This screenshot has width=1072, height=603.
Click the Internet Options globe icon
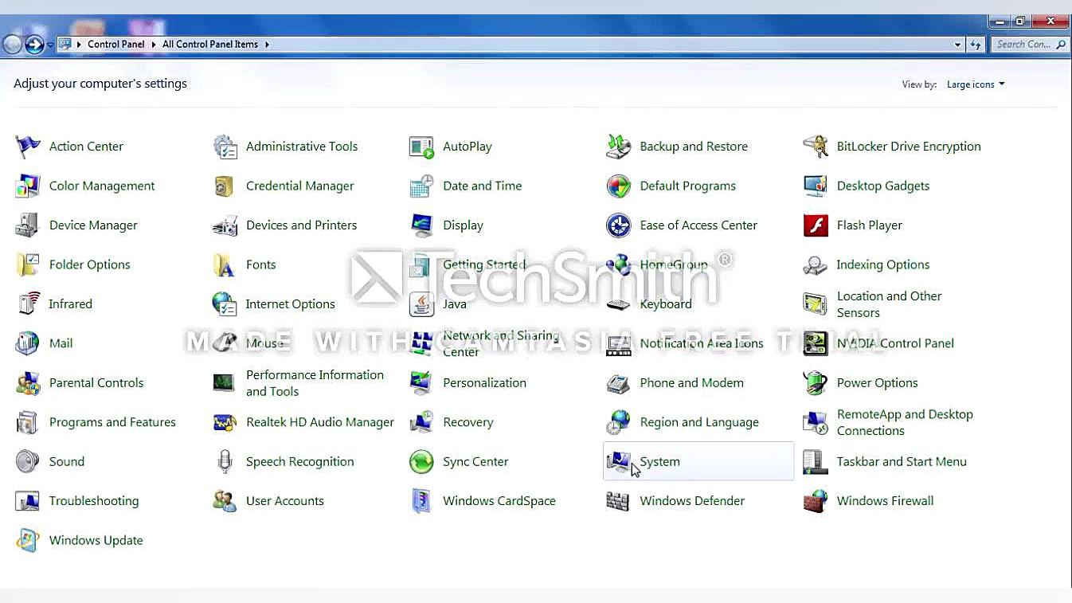[x=225, y=304]
